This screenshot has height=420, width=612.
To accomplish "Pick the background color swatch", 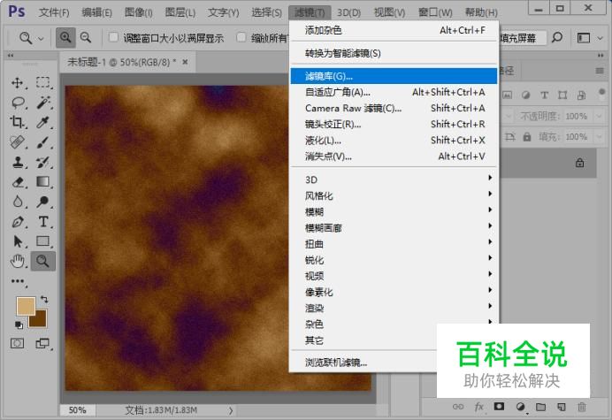I will (40, 319).
